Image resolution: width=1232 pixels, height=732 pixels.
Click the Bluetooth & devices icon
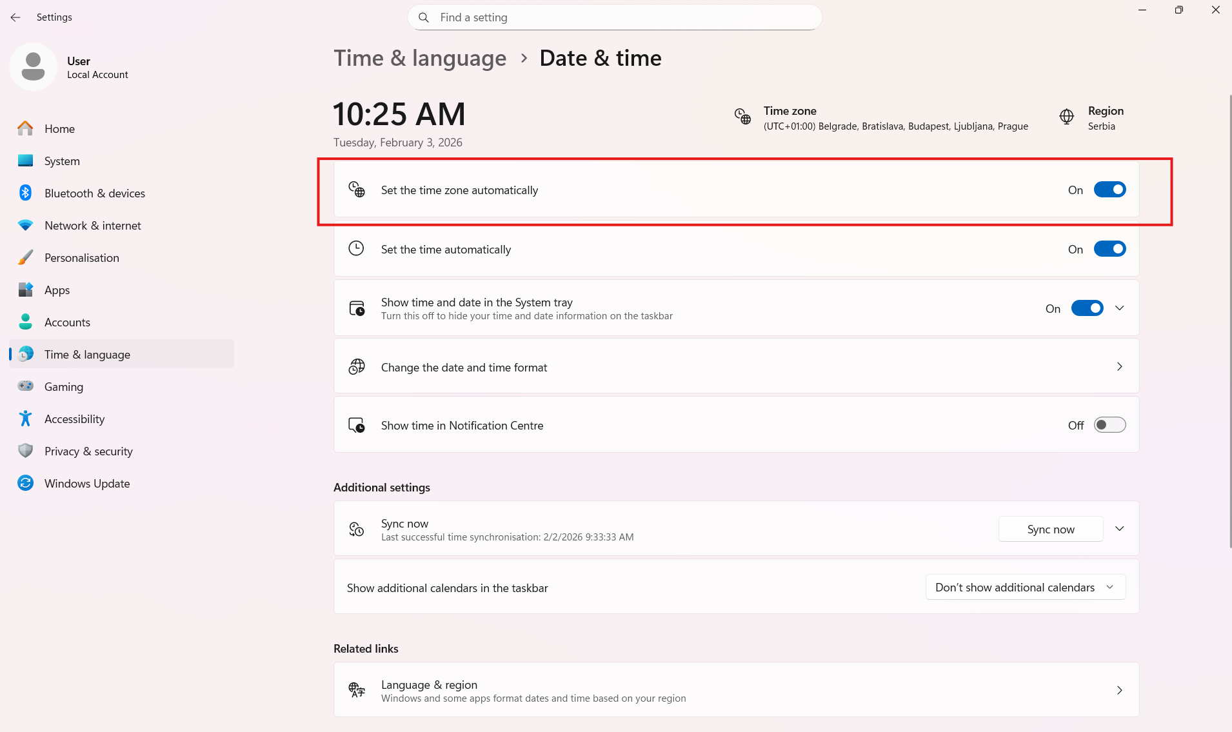tap(25, 193)
